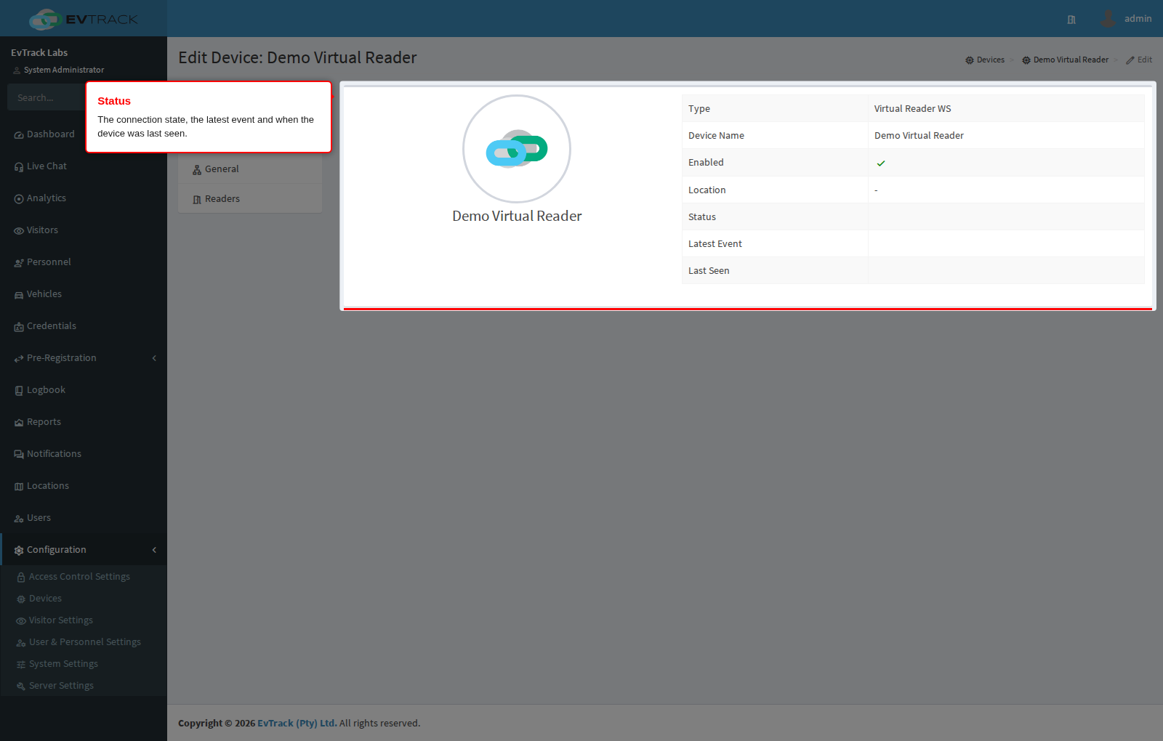Click the Users icon in sidebar

point(19,519)
